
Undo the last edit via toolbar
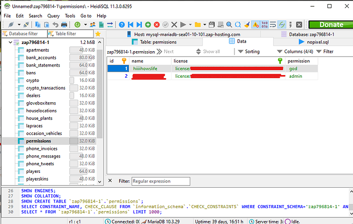55,25
